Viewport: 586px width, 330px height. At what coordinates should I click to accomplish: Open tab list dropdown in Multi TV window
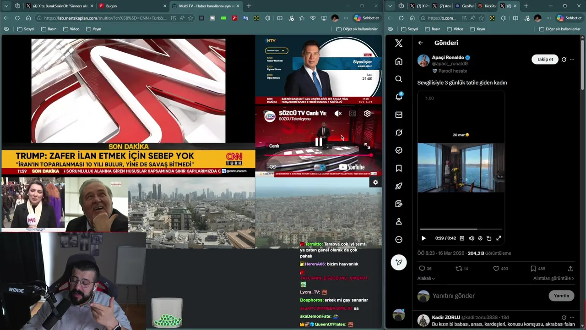[x=6, y=6]
